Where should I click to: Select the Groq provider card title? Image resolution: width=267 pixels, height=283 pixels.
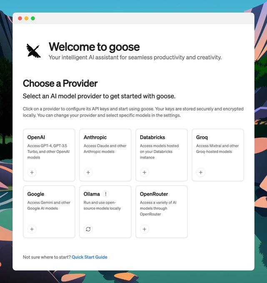click(x=202, y=137)
